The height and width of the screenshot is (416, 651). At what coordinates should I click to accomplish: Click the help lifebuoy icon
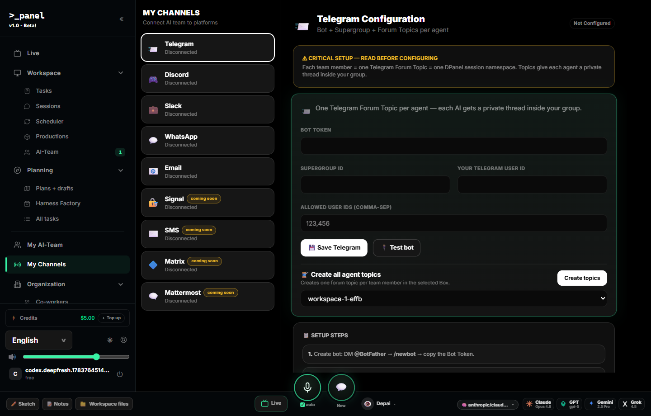(x=124, y=340)
